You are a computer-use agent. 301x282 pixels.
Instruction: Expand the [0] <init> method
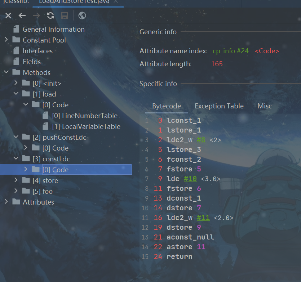tap(16, 83)
